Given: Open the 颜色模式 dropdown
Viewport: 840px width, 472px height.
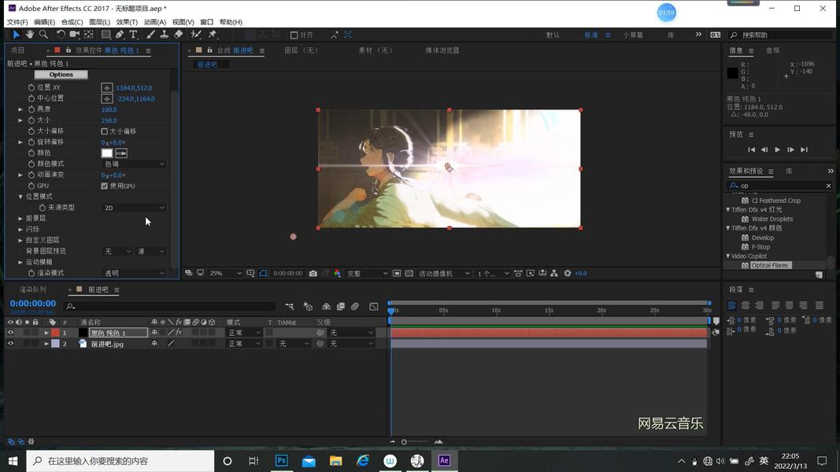Looking at the screenshot, I should [134, 164].
